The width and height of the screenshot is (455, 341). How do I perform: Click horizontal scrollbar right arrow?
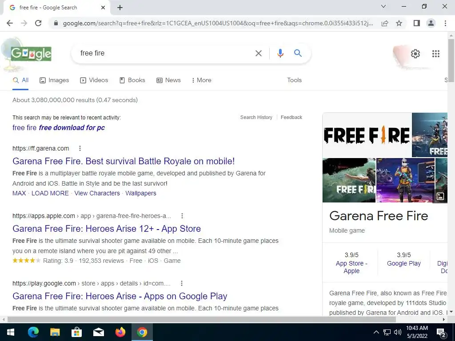[x=444, y=320]
